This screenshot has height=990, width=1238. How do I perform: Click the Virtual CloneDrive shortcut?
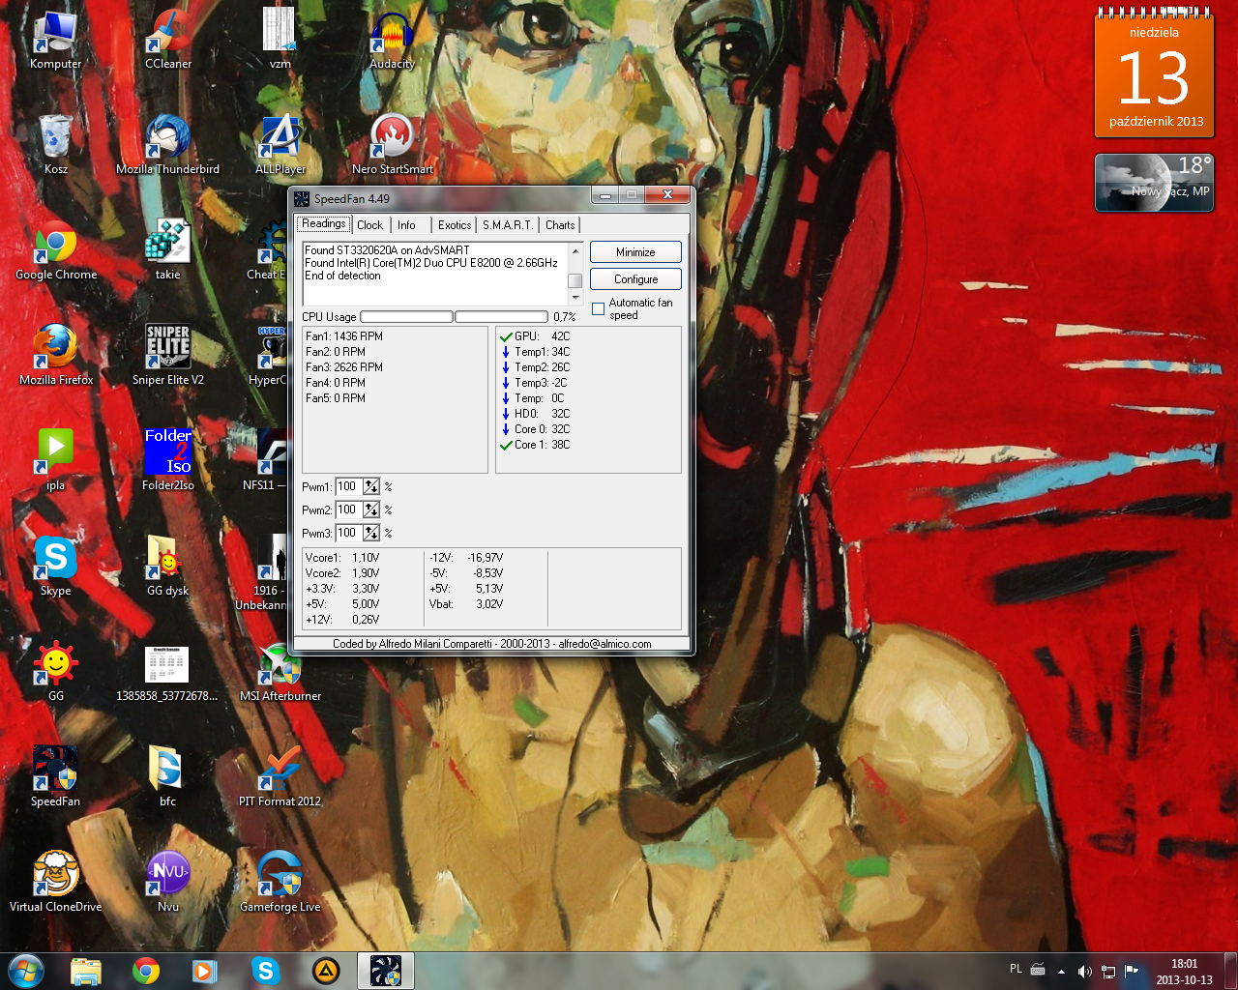coord(56,880)
